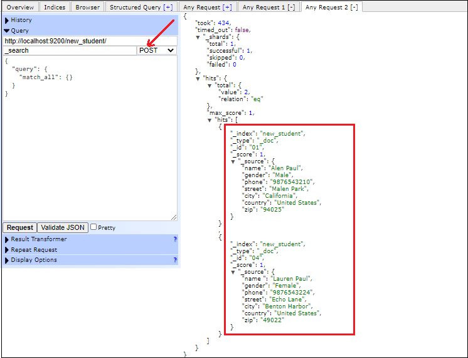This screenshot has width=468, height=358.
Task: Open the POST method dropdown
Action: coord(157,50)
